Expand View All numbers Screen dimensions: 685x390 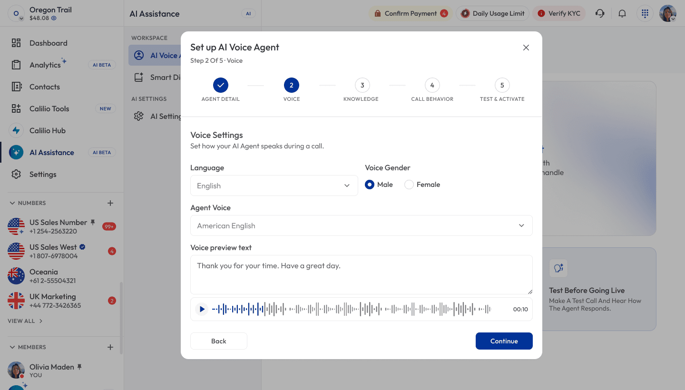[25, 321]
